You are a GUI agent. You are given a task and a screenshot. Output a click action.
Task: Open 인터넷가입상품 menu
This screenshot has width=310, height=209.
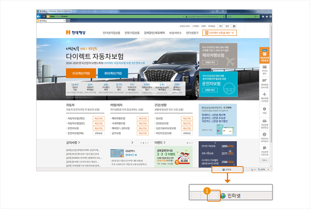point(111,33)
